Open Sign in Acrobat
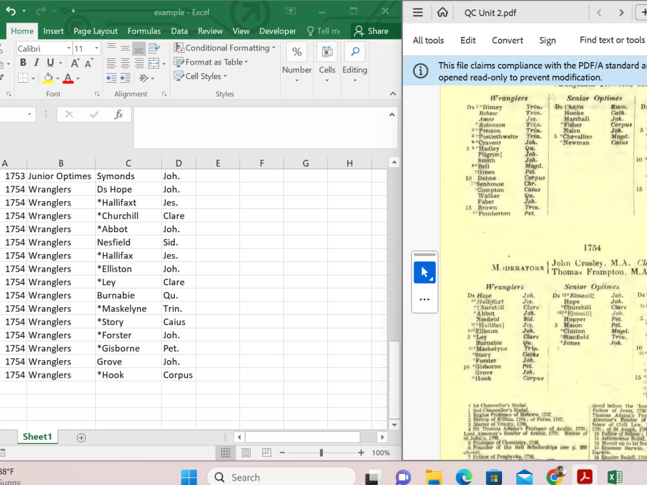Screen dimensions: 647x485 click(547, 40)
